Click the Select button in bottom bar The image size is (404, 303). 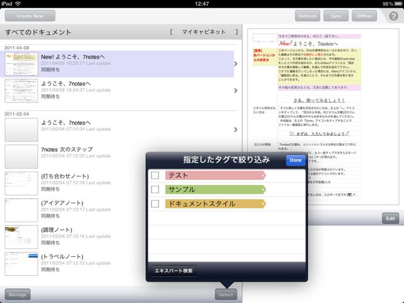(x=226, y=295)
